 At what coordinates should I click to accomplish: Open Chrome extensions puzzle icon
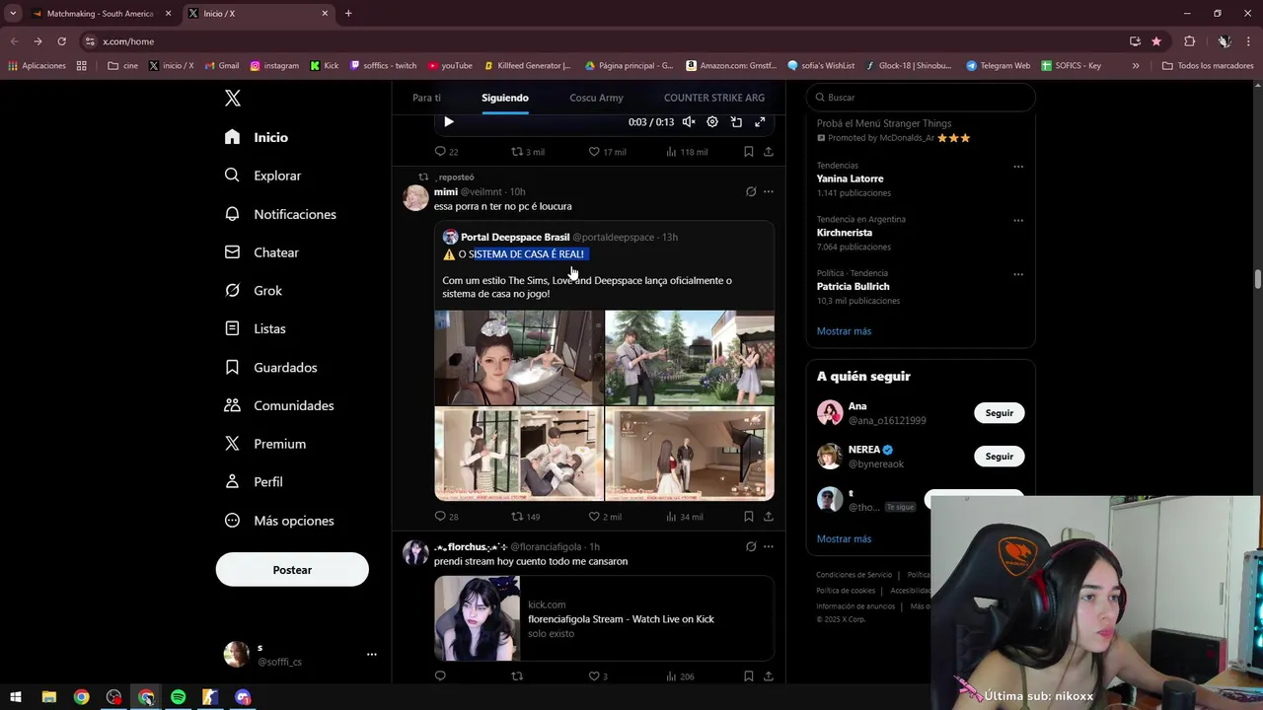[1189, 41]
